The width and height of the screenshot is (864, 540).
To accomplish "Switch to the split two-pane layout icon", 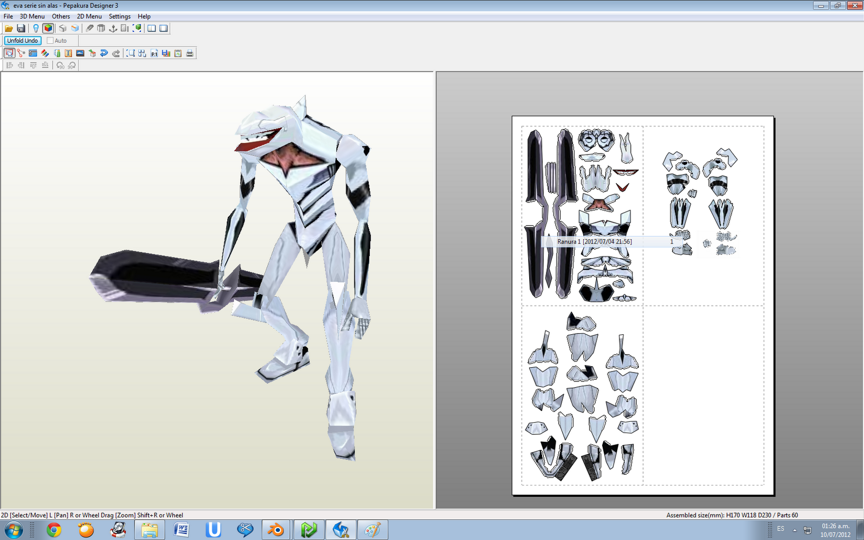I will point(152,28).
